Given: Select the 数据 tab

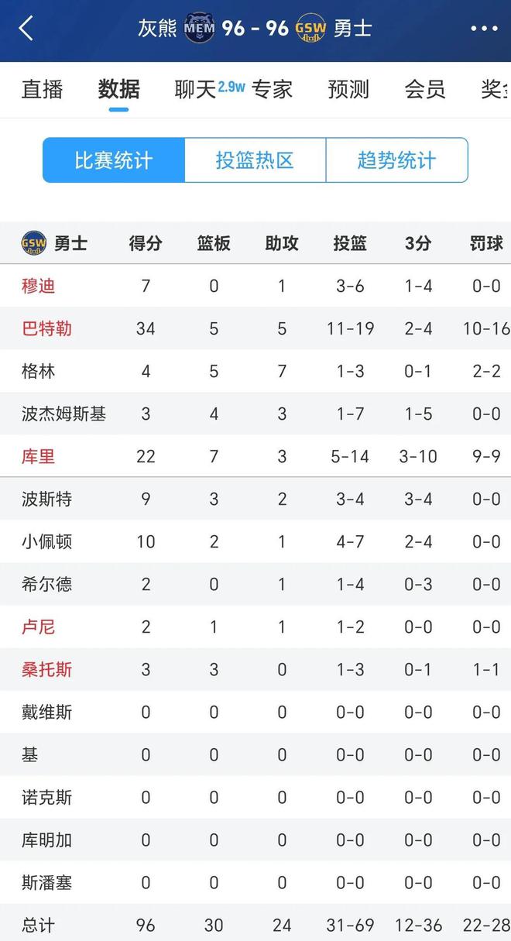Looking at the screenshot, I should pyautogui.click(x=118, y=89).
